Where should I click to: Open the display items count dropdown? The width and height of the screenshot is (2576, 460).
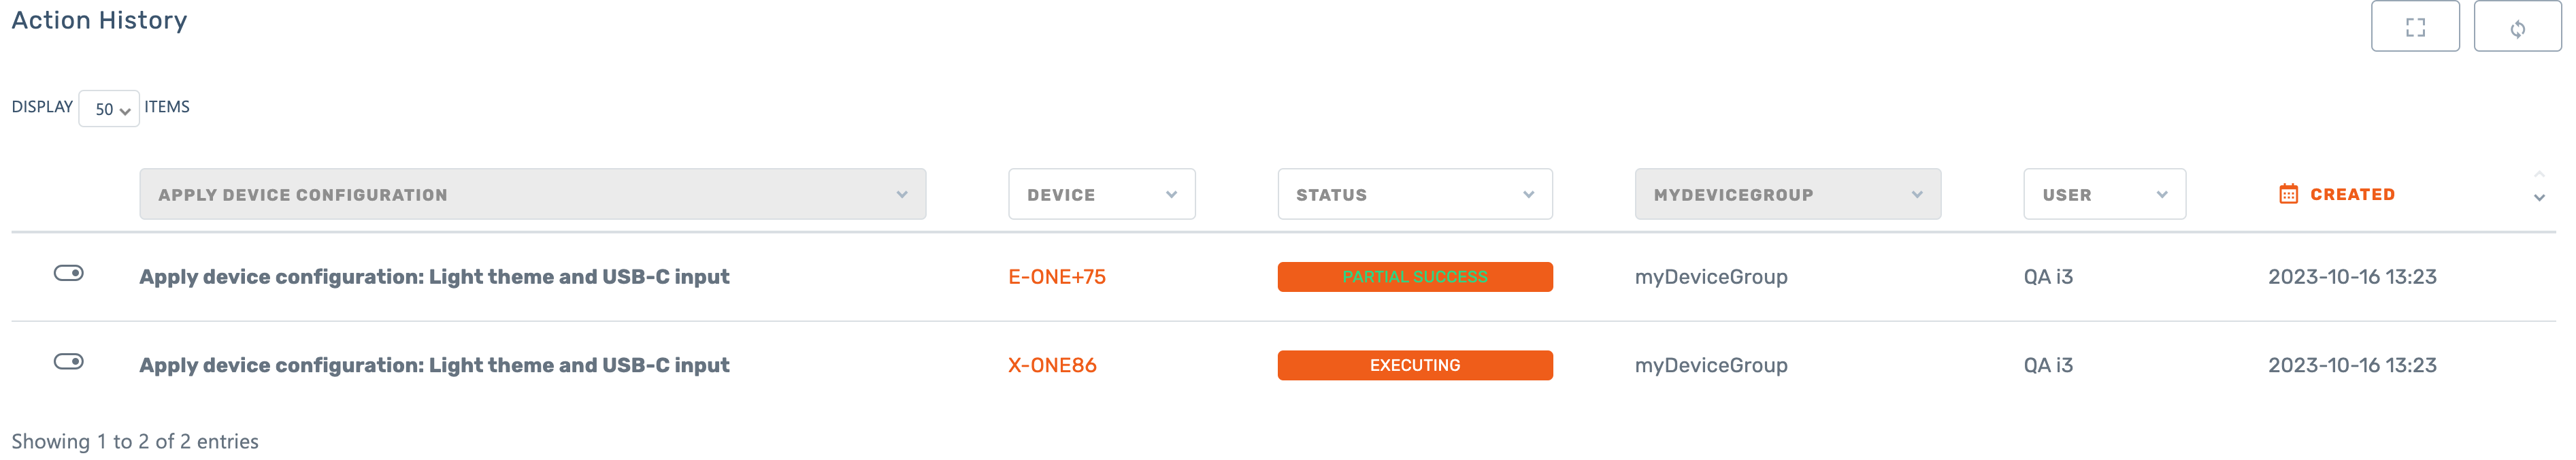click(x=109, y=109)
